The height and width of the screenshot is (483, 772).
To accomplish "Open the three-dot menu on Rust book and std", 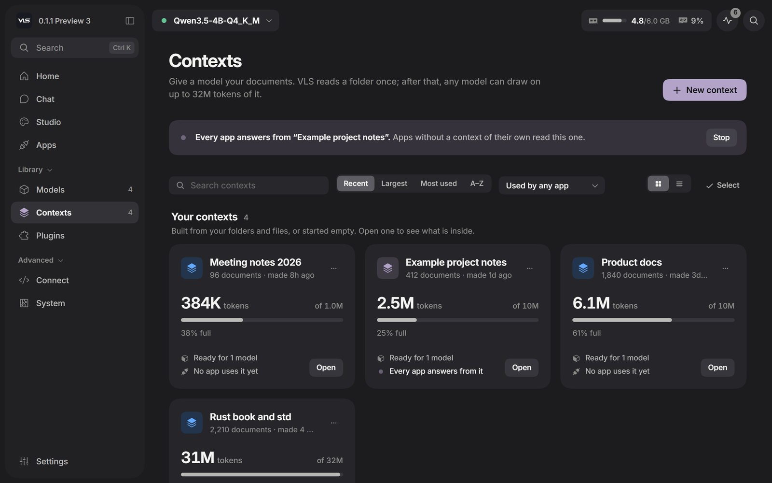I will (334, 423).
